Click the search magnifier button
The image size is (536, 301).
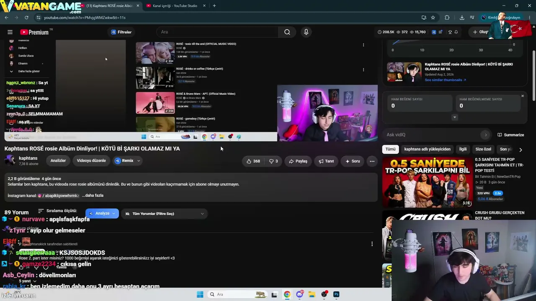tap(287, 32)
